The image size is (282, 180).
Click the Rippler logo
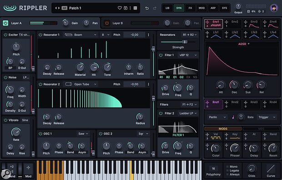25,8
